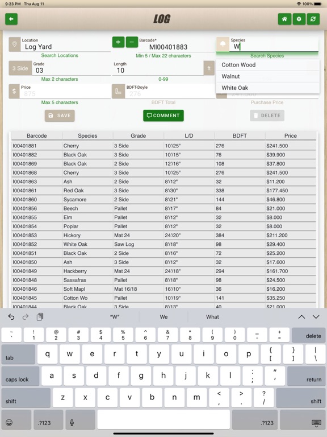The image size is (327, 437).
Task: Decrement barcode with the minus button
Action: [132, 42]
